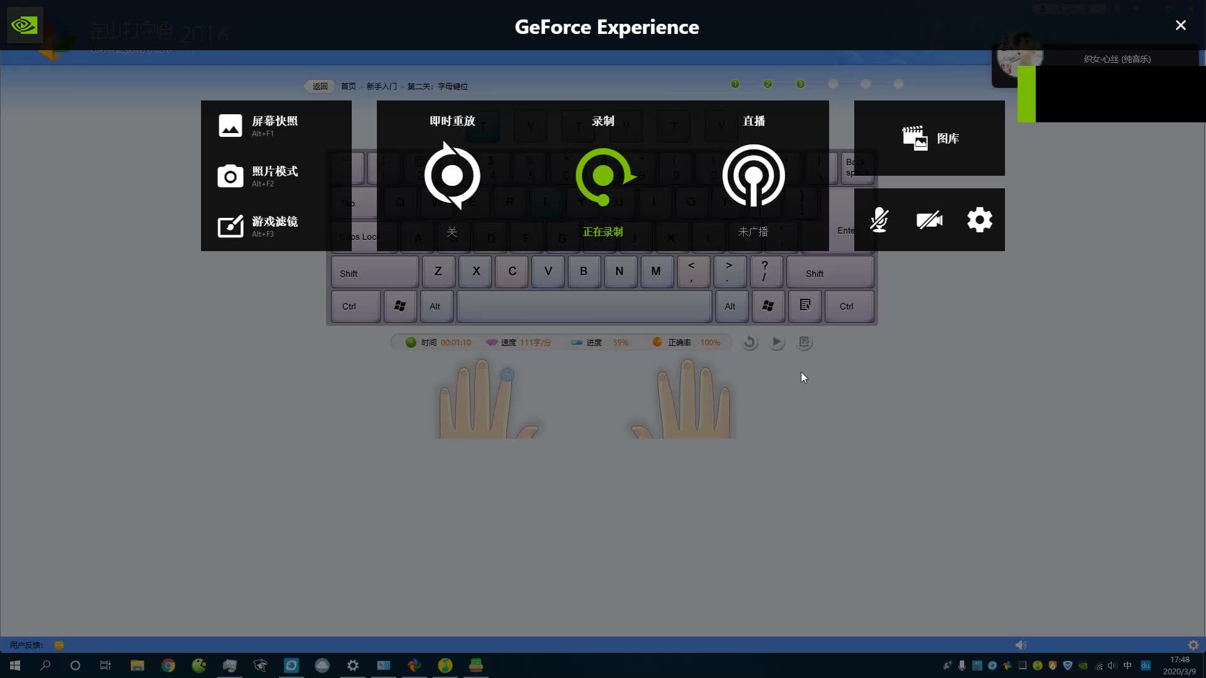This screenshot has width=1206, height=678.
Task: Click the menu key on virtual keyboard
Action: (x=805, y=306)
